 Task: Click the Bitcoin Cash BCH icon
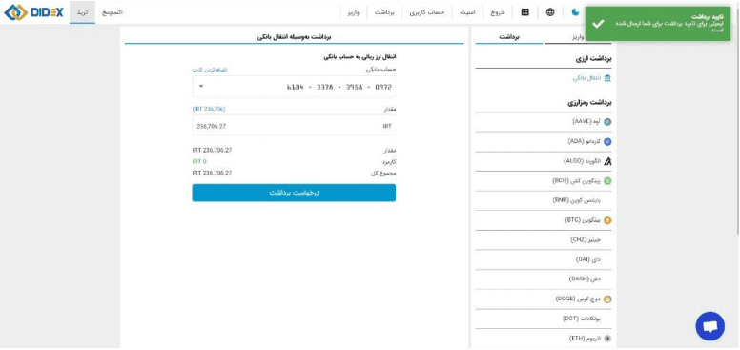coord(607,180)
